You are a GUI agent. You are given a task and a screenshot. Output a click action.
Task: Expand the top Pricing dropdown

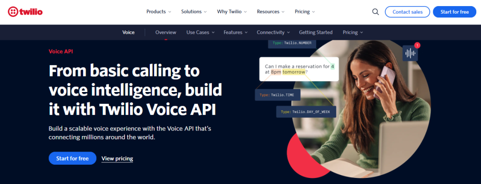(304, 12)
